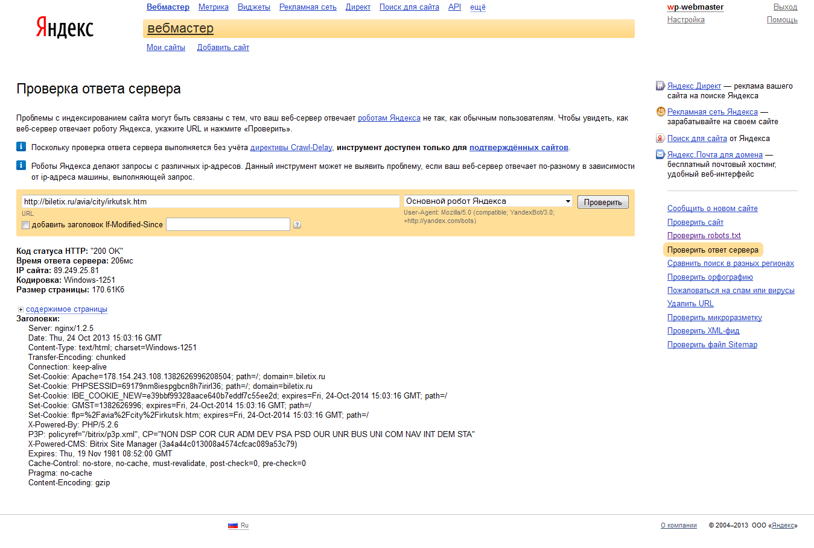Click the Яндекс.Директ icon in sidebar
The image size is (814, 548).
[x=660, y=86]
